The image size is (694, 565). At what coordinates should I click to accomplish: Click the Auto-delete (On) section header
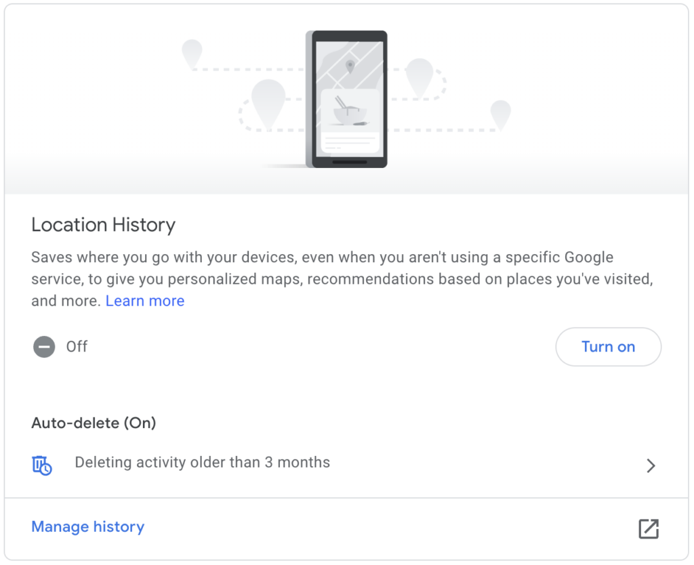[x=94, y=423]
